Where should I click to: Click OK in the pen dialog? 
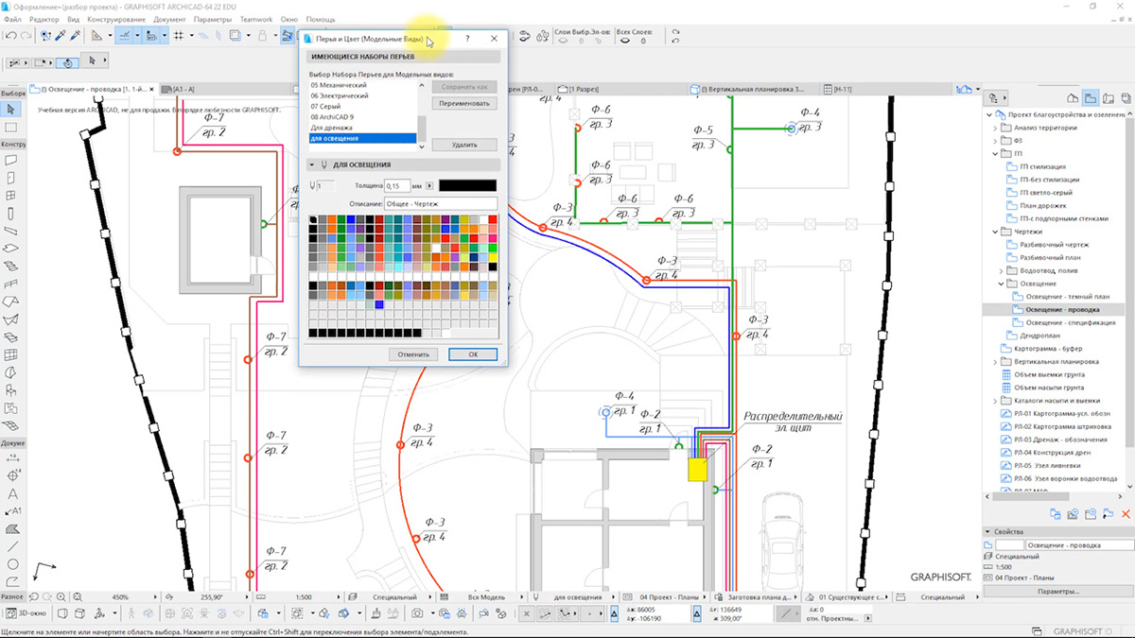click(x=472, y=354)
